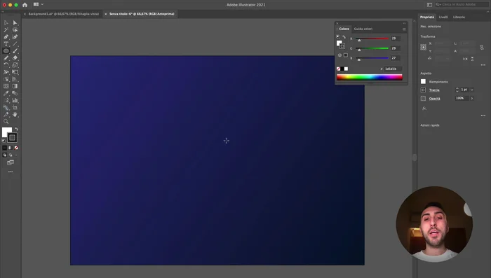Open Edit Toolbar three dots
This screenshot has width=491, height=278.
pyautogui.click(x=11, y=172)
